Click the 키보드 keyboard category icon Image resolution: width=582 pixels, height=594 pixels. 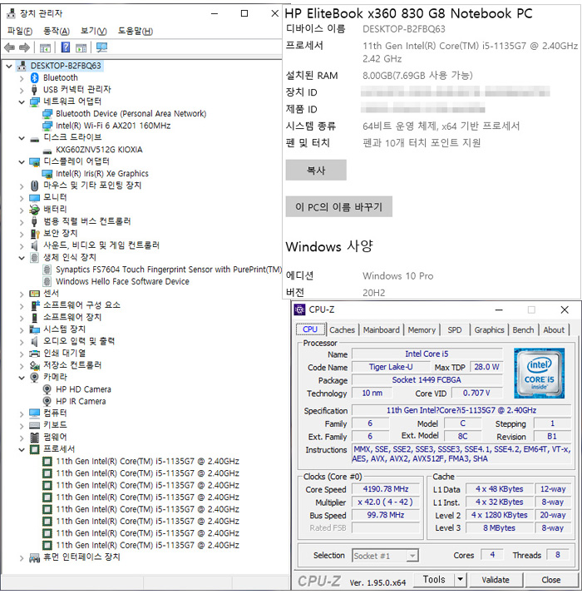pos(34,425)
